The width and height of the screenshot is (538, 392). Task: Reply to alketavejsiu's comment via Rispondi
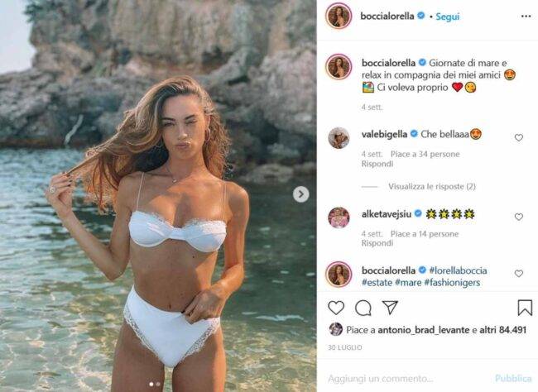coord(377,243)
